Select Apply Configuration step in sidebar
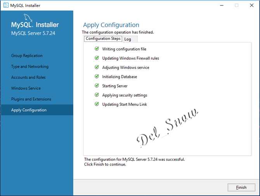 (37, 110)
